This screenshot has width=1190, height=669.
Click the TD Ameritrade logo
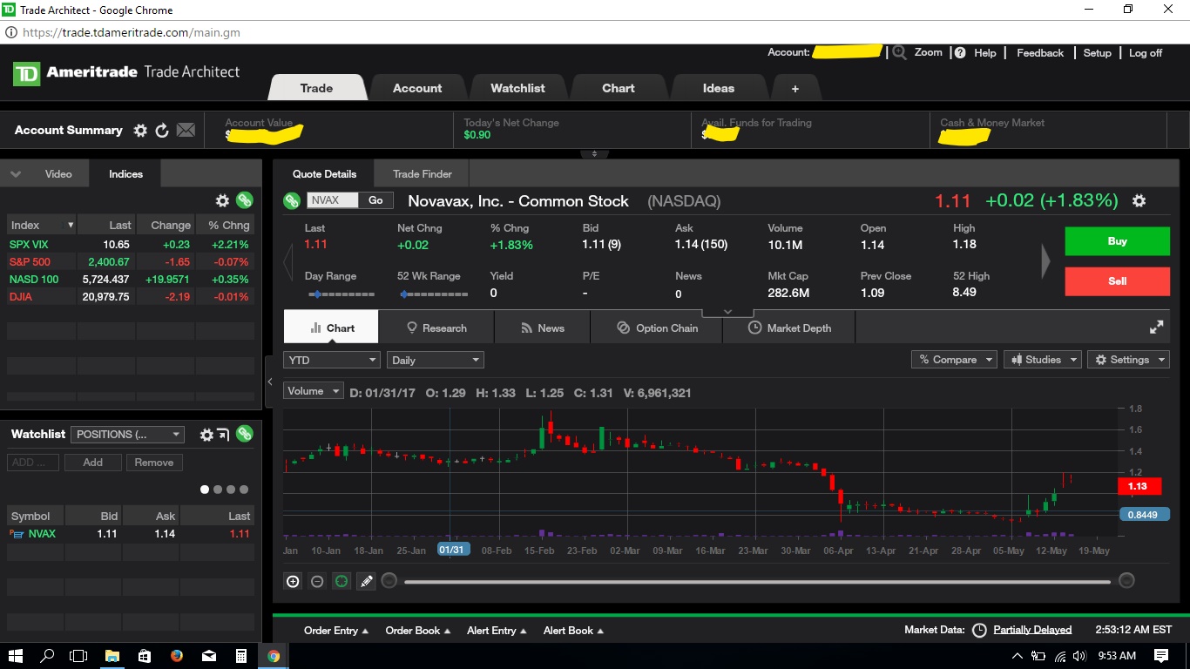26,73
